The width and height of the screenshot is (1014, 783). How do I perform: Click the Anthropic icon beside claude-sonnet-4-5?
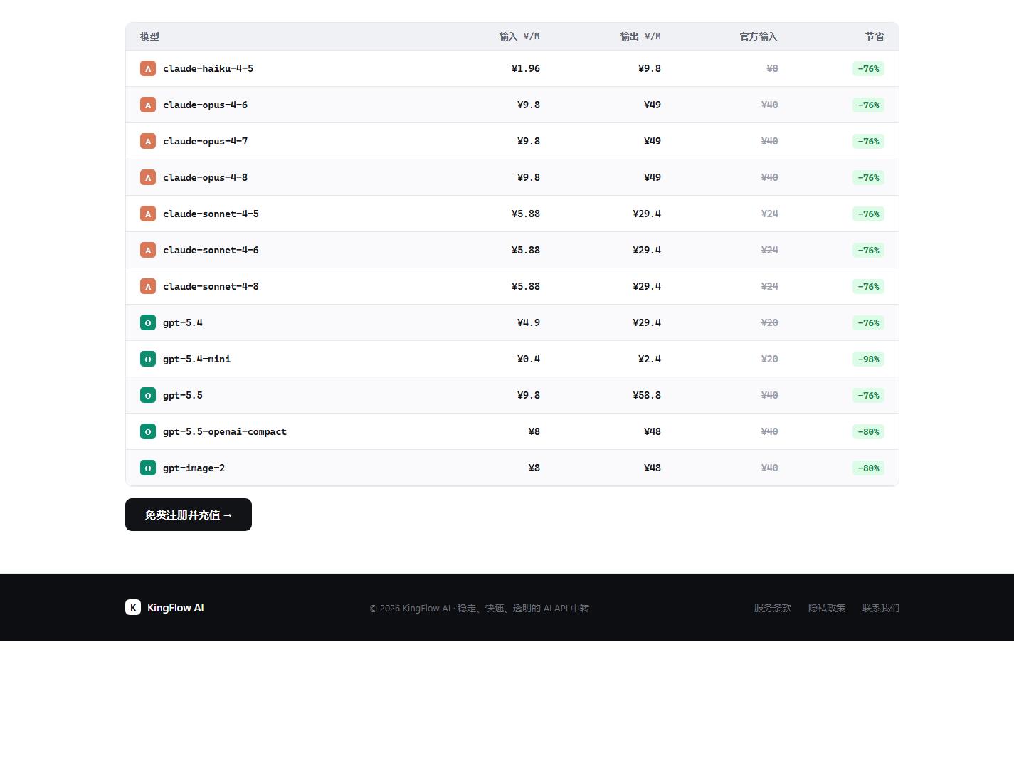click(x=148, y=214)
